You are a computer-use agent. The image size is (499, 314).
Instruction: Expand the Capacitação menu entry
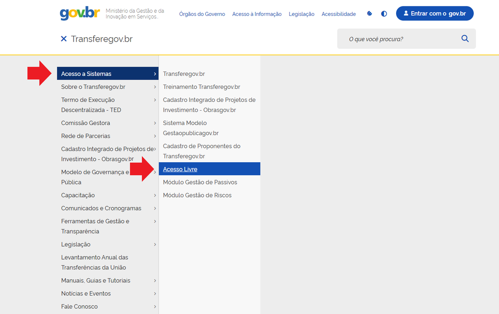(x=77, y=195)
